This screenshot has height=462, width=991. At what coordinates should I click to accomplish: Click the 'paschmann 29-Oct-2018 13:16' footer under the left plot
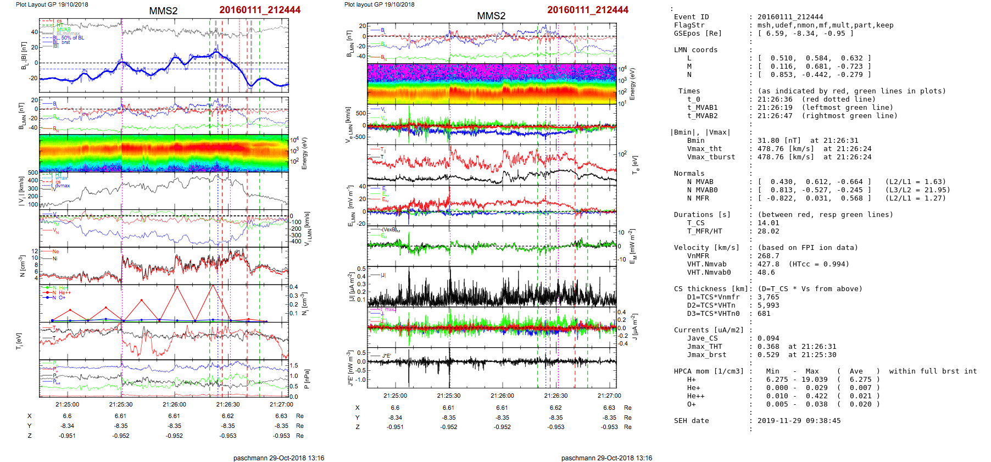pos(279,458)
